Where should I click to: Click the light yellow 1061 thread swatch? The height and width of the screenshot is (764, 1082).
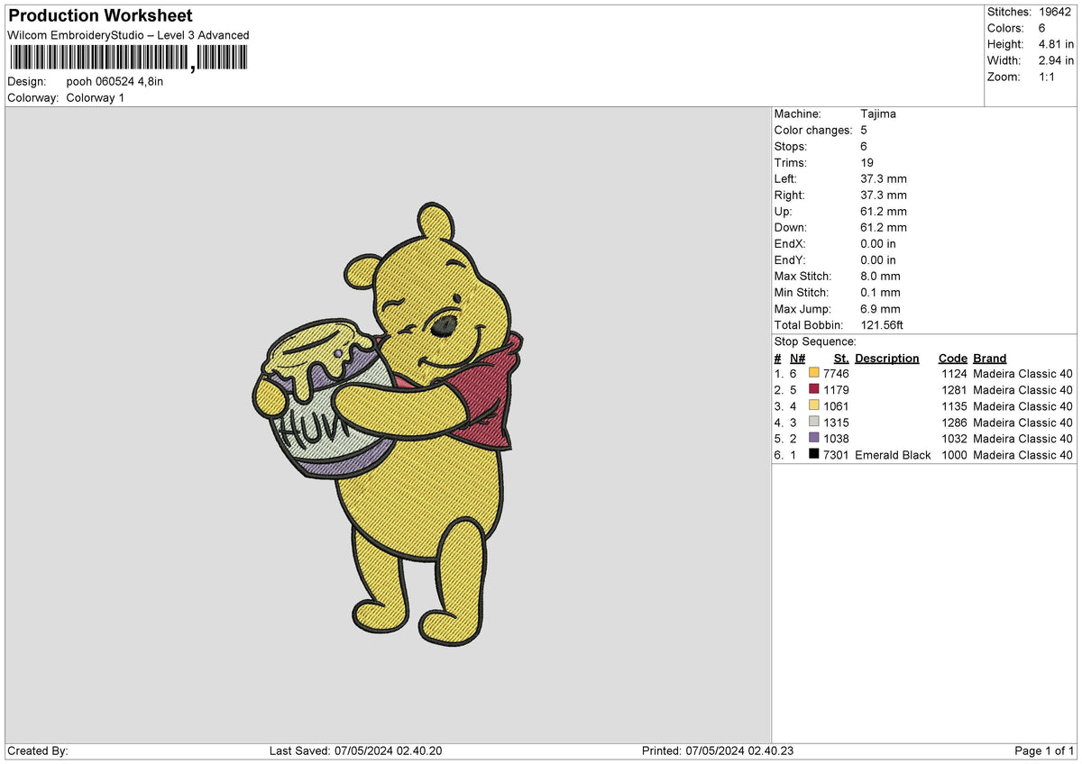814,406
